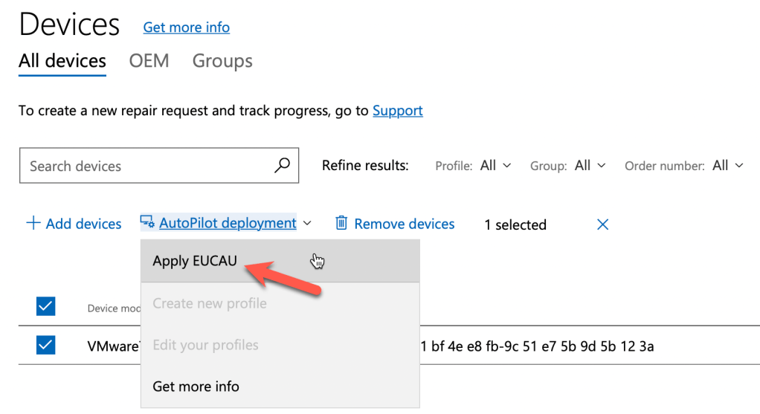Viewport: 760px width, 414px height.
Task: Click the trash can Remove devices icon
Action: (x=341, y=223)
